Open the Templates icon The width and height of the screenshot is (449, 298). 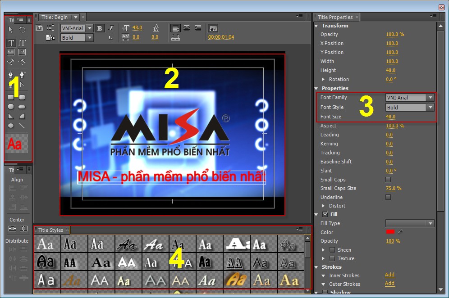[x=50, y=37]
